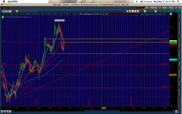Click the pointer cursor icon at bottom left
This screenshot has width=182, height=114.
coord(10,111)
